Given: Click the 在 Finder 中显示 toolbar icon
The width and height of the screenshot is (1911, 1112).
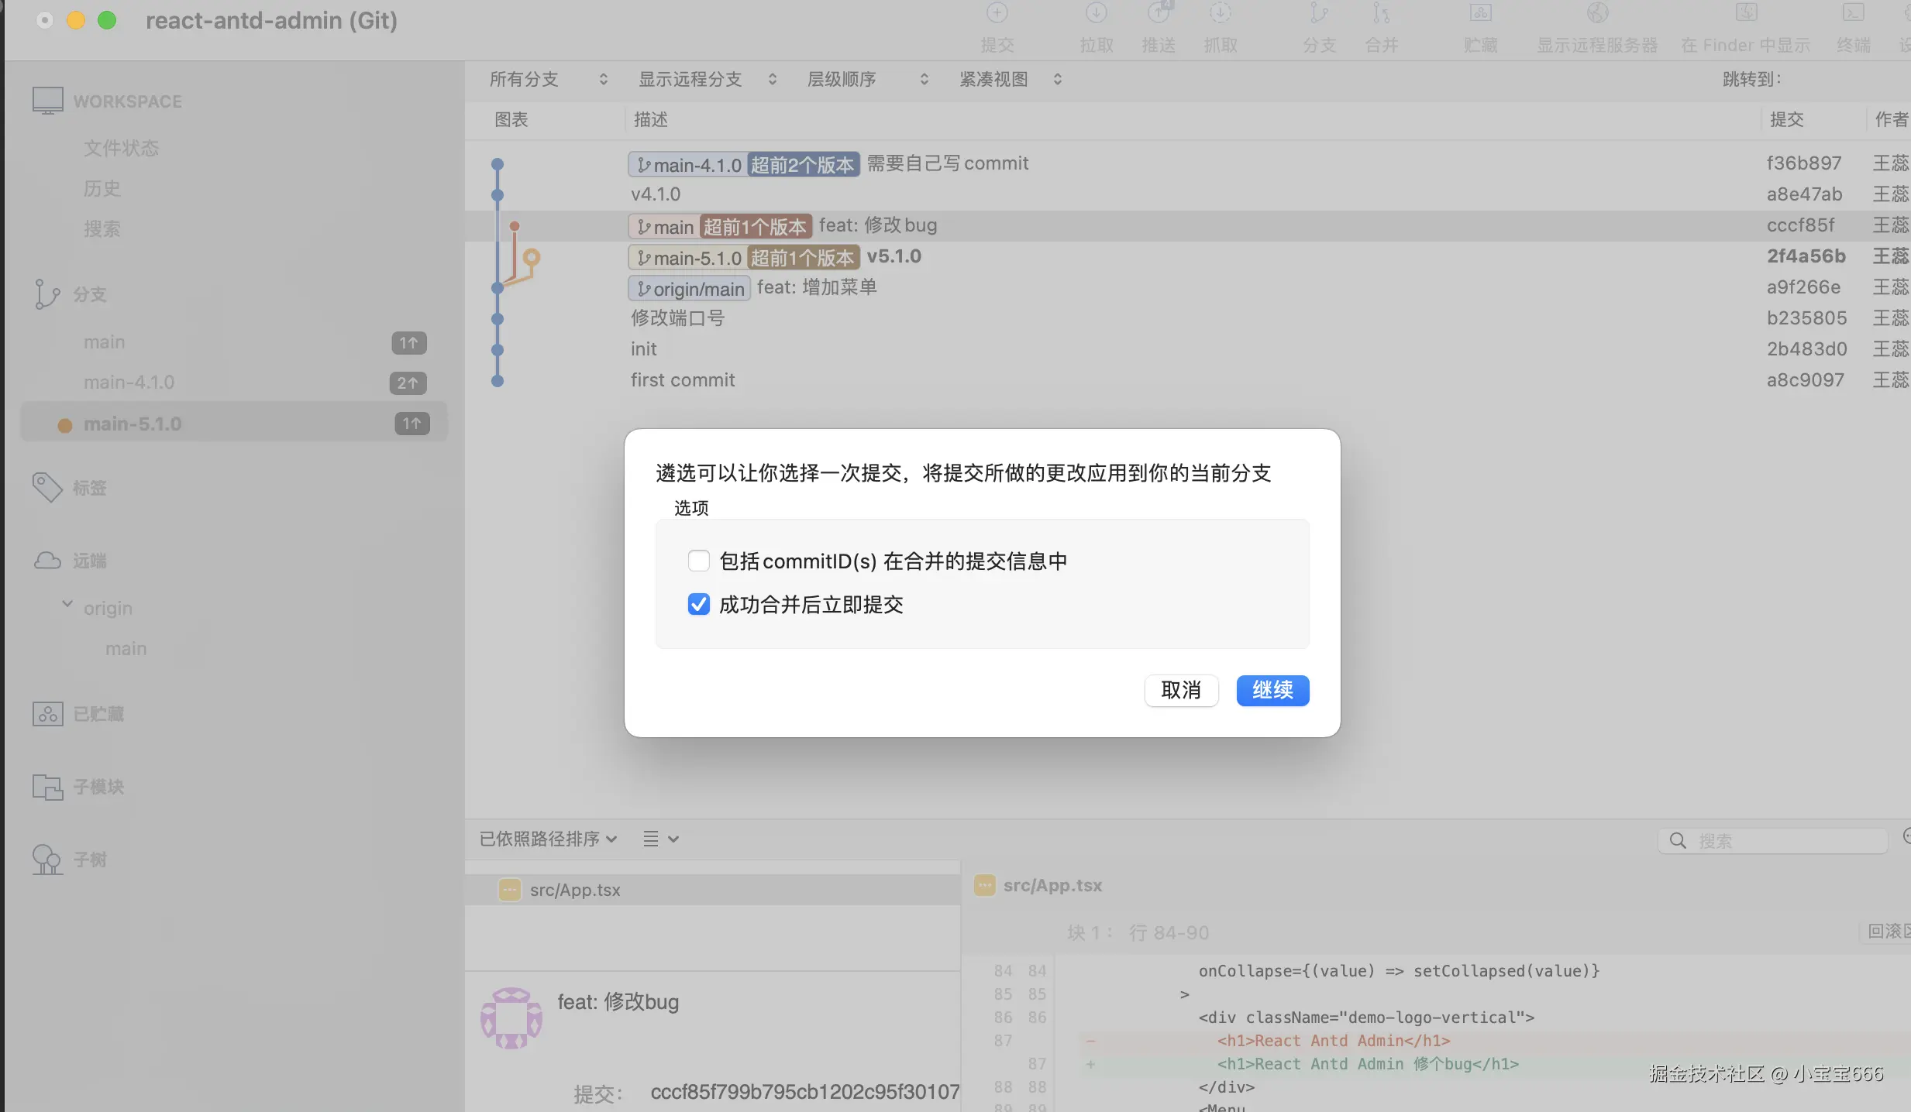Looking at the screenshot, I should (1746, 13).
